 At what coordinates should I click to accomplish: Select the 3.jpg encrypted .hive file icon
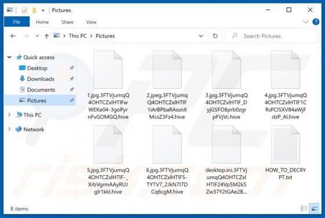tap(226, 70)
